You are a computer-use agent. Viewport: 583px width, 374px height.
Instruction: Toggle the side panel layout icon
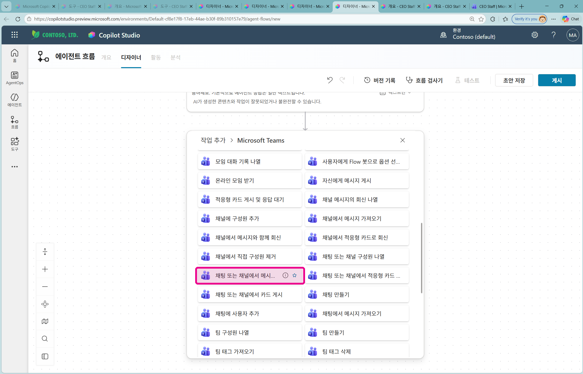[x=45, y=356]
